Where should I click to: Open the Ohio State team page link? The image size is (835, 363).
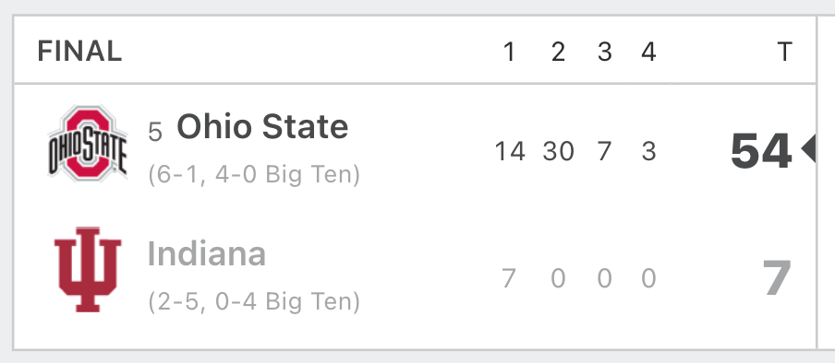click(262, 127)
